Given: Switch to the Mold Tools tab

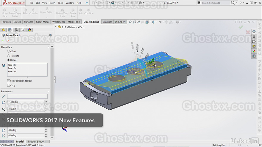Looking at the screenshot, I should (74, 22).
